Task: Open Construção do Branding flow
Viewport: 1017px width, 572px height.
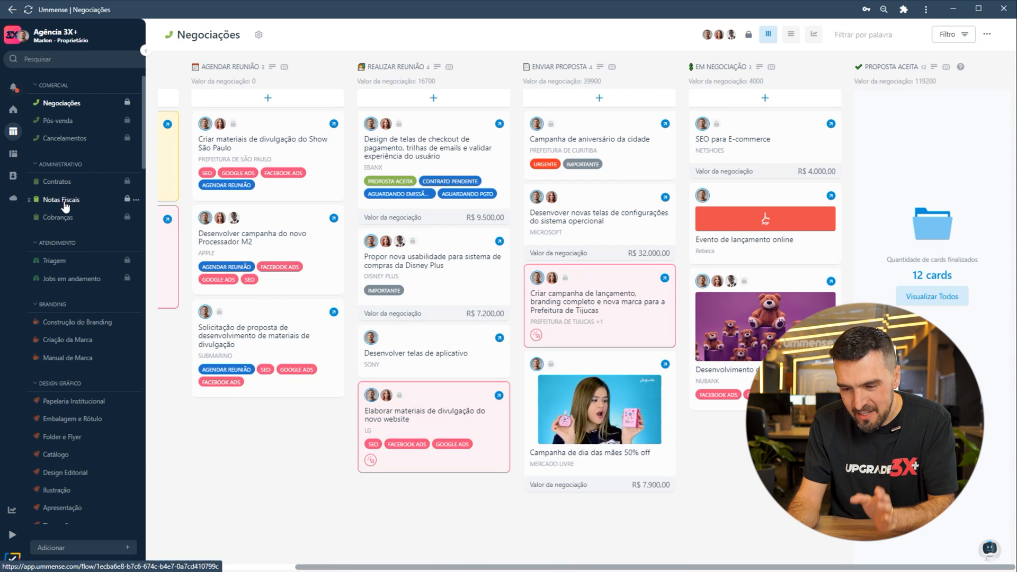Action: point(77,322)
